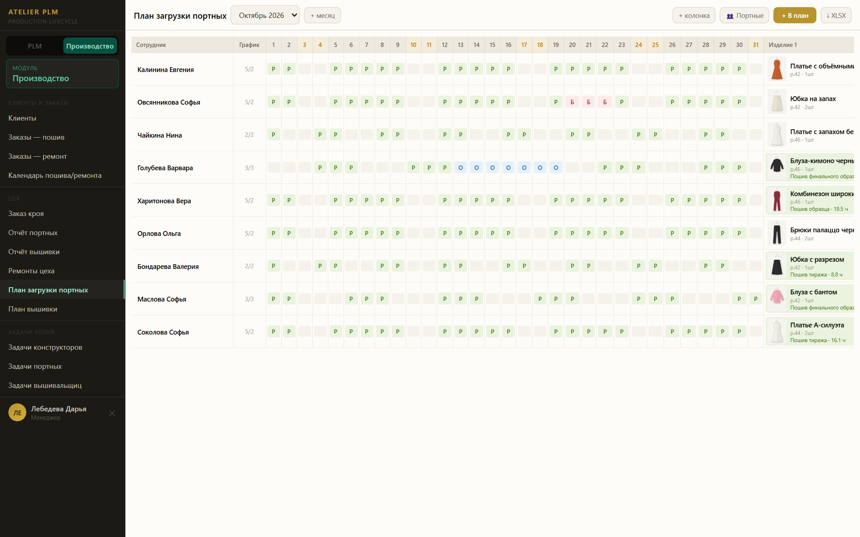Image resolution: width=860 pixels, height=537 pixels.
Task: Open the black palazzo trousers icon
Action: (777, 233)
